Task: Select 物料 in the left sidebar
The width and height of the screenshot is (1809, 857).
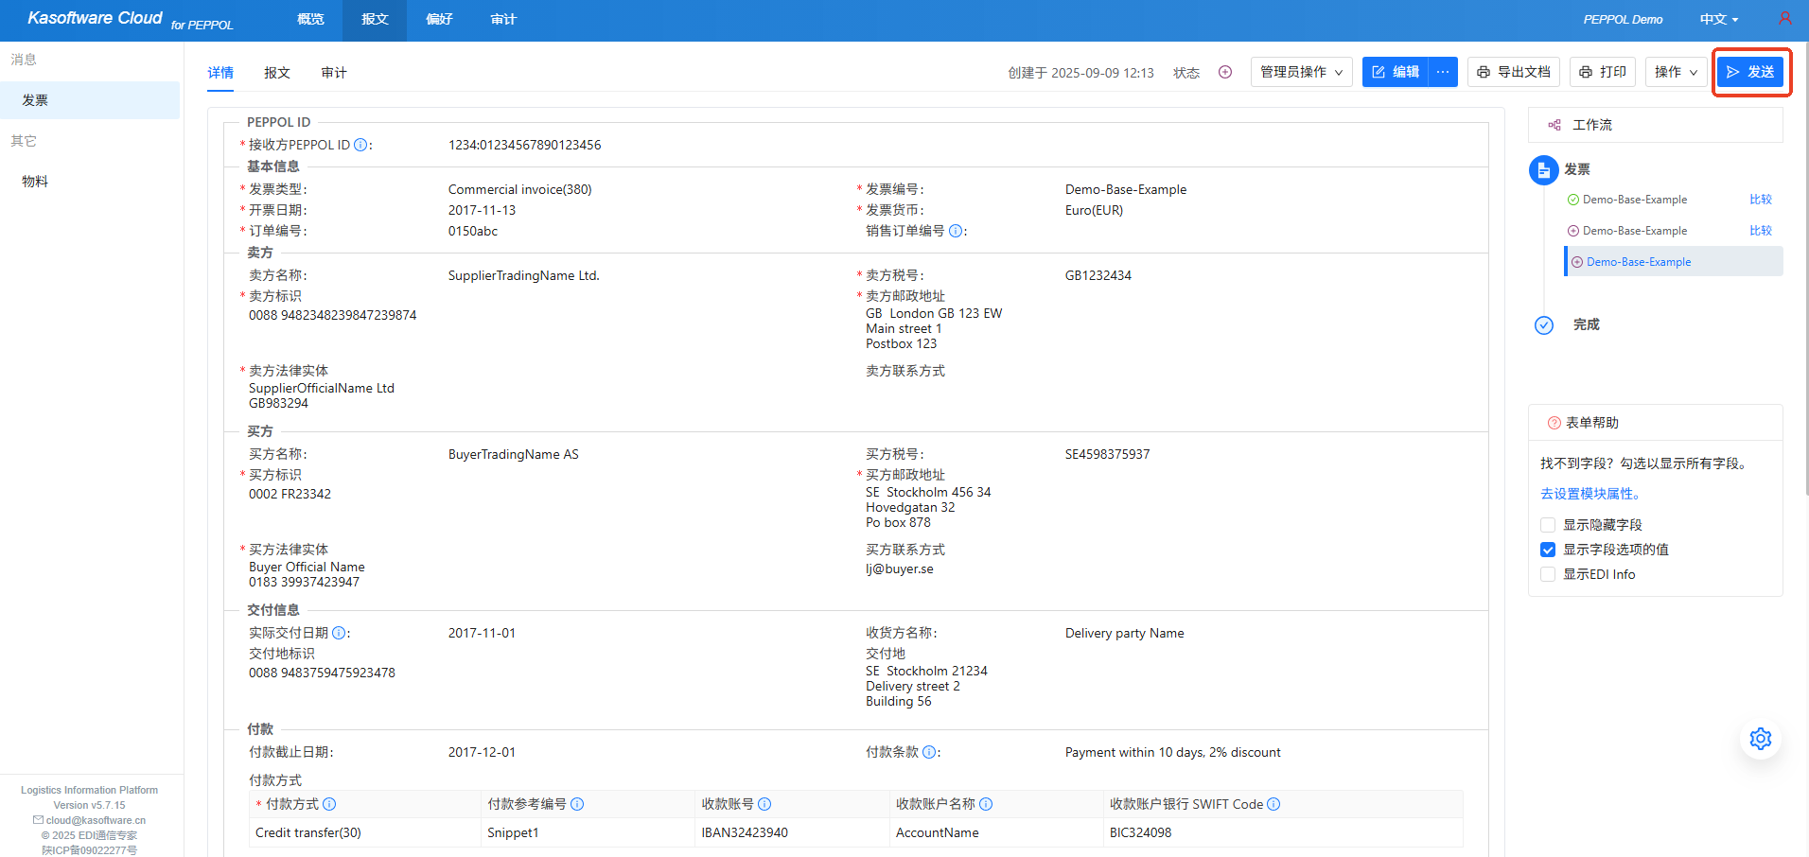Action: pyautogui.click(x=35, y=181)
